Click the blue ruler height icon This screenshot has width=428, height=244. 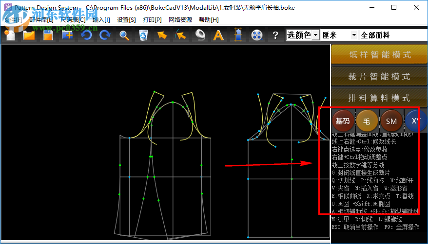238,35
